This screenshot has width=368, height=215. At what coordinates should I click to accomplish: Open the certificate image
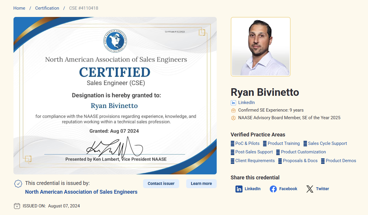[x=115, y=96]
